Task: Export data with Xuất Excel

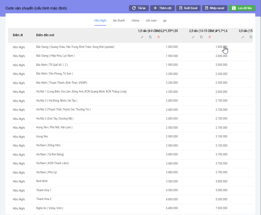Action: pos(189,8)
